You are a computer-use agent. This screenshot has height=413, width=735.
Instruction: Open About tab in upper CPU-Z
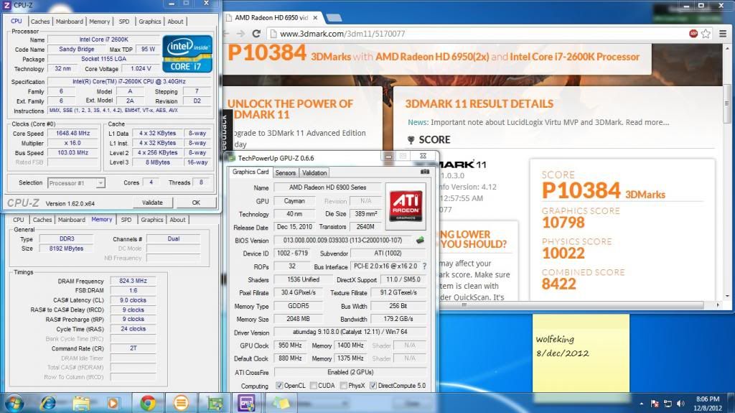(x=176, y=22)
